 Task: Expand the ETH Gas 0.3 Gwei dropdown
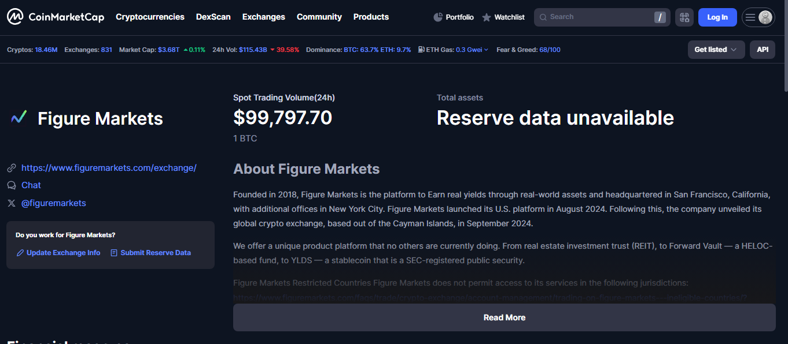pos(472,50)
